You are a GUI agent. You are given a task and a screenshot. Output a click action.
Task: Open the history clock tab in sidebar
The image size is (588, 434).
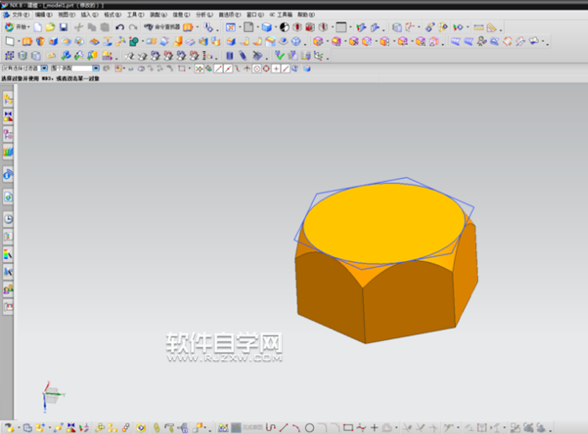click(x=8, y=219)
